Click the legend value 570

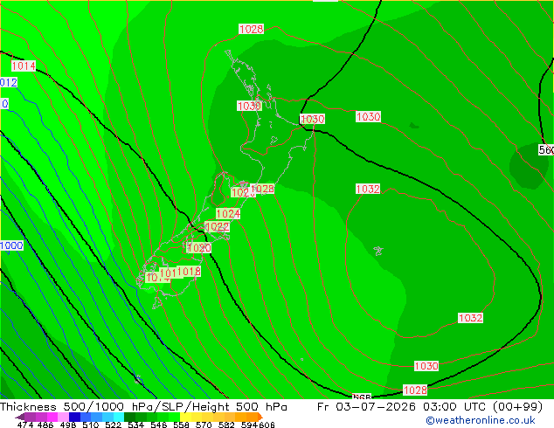click(x=204, y=425)
